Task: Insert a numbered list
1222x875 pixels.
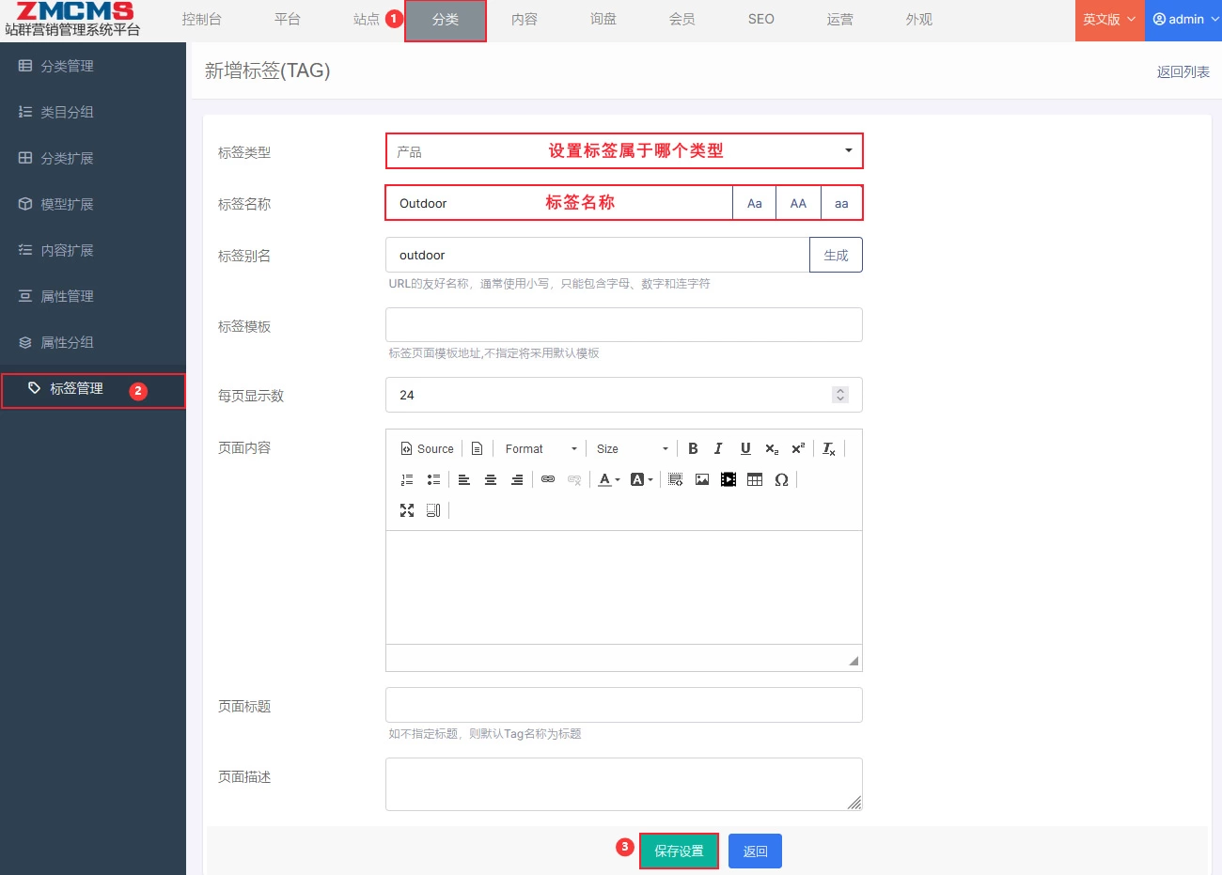Action: pyautogui.click(x=407, y=480)
